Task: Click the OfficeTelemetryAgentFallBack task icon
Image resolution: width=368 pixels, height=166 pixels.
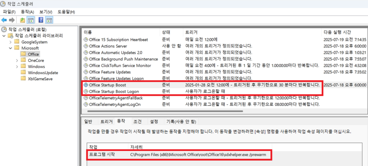Action: (86, 98)
